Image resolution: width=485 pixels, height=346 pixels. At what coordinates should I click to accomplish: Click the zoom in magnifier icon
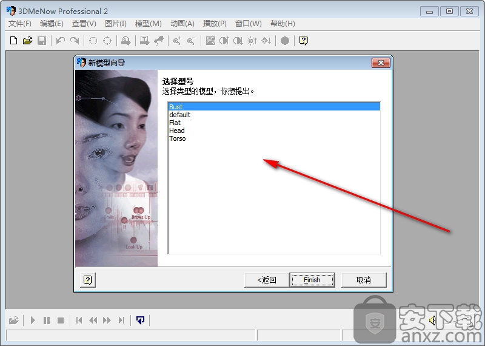(x=177, y=41)
